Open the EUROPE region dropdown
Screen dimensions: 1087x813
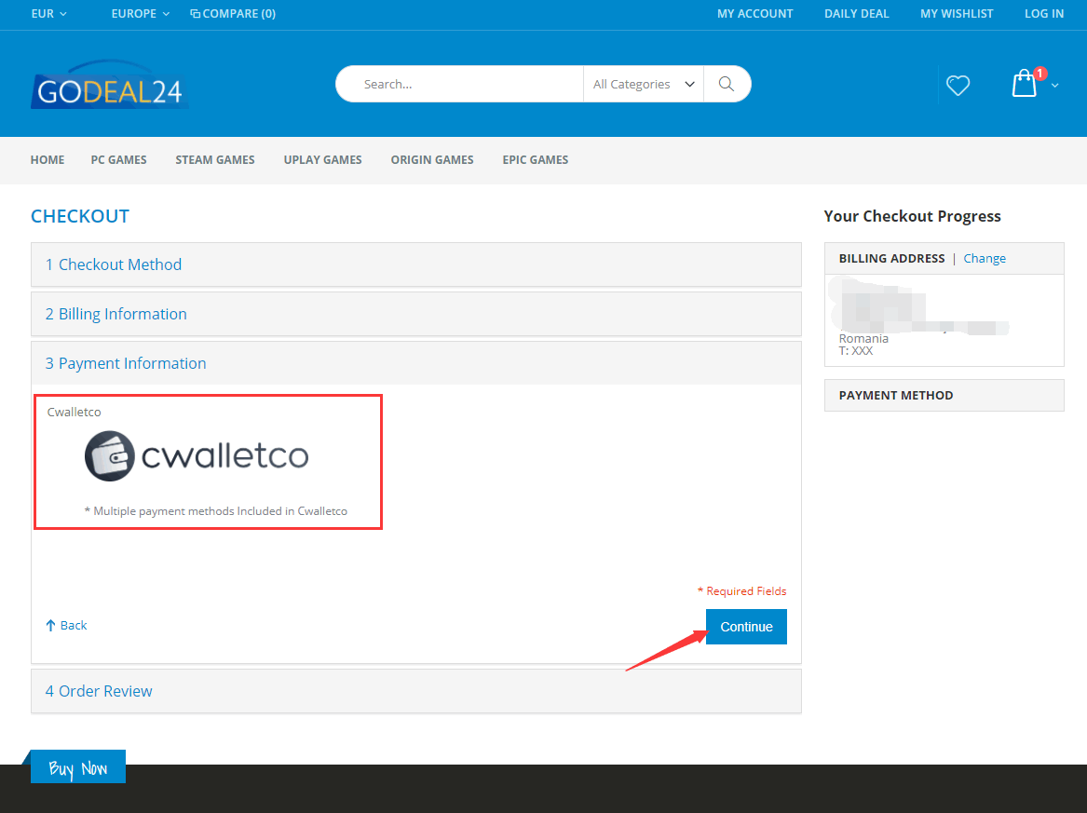140,14
